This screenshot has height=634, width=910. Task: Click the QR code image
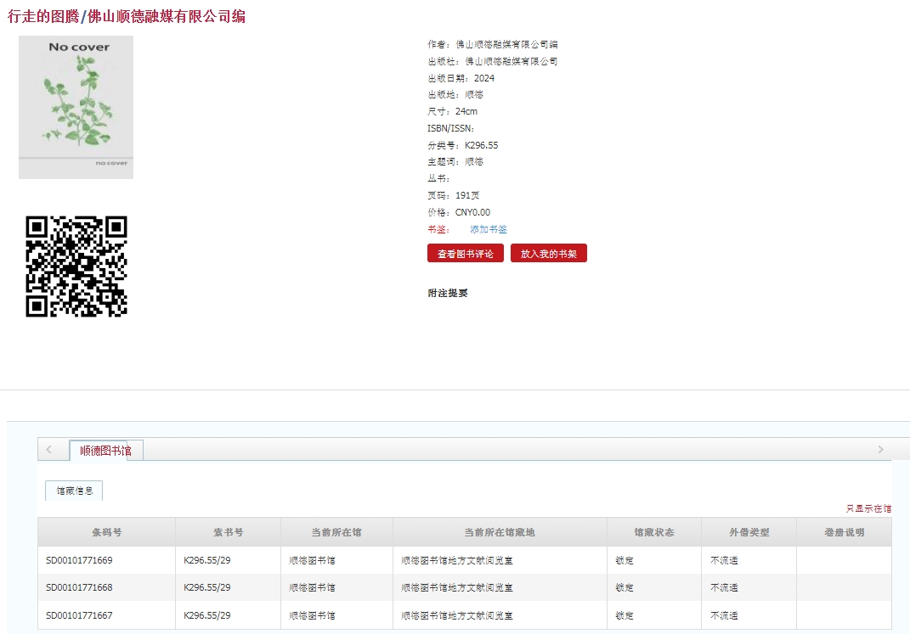tap(76, 267)
